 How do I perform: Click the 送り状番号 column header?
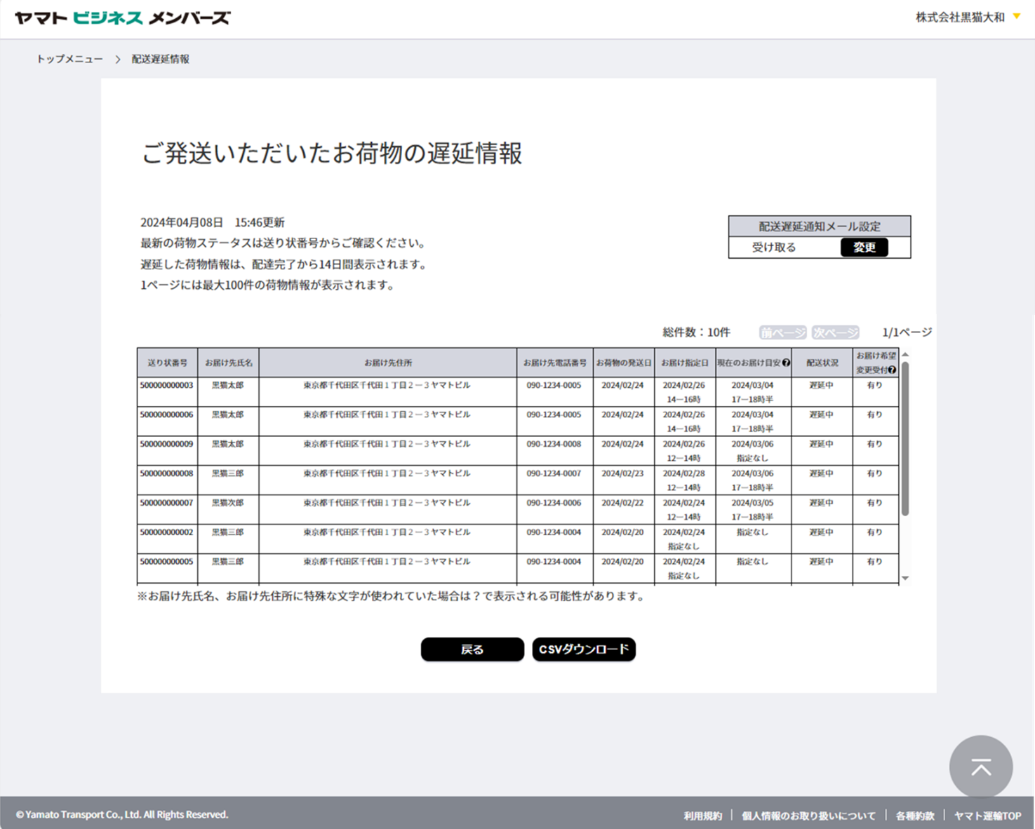(167, 363)
